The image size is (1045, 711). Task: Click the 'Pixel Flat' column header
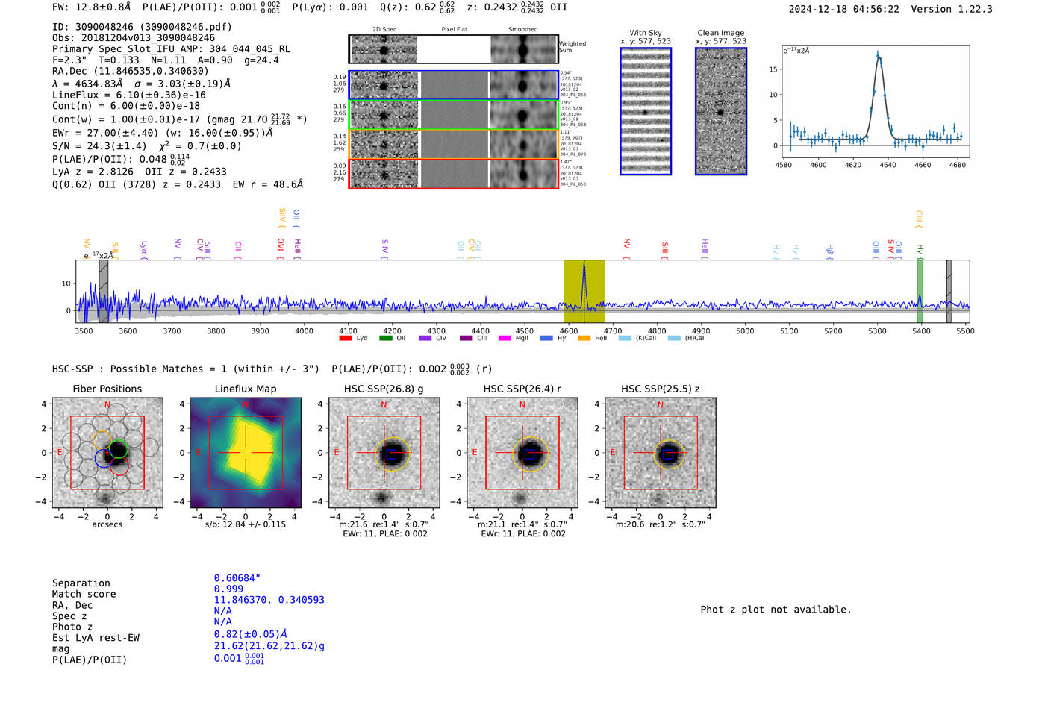[x=454, y=30]
